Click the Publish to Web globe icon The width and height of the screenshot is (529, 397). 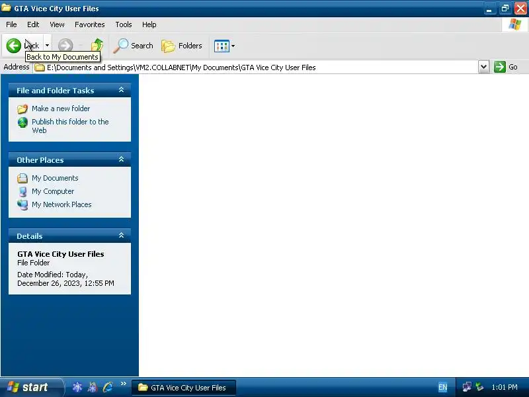coord(22,122)
